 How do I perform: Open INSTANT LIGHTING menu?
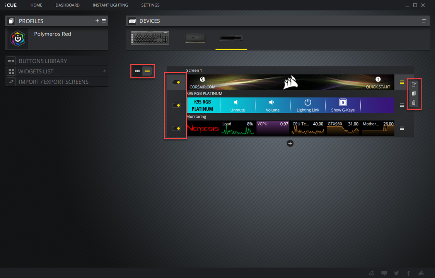(111, 5)
